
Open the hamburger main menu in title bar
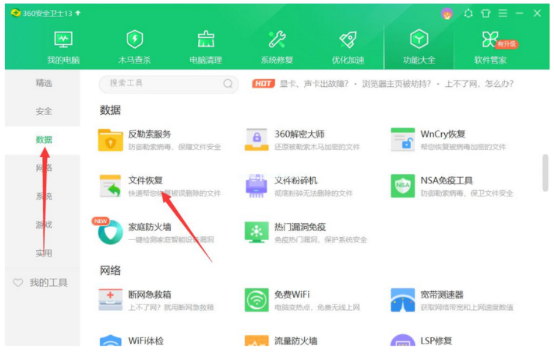(502, 14)
